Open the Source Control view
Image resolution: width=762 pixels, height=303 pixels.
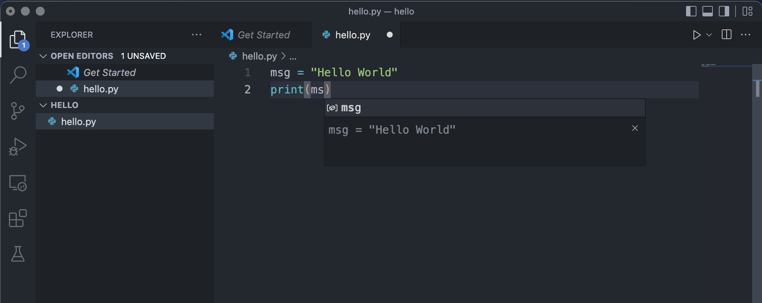[18, 111]
